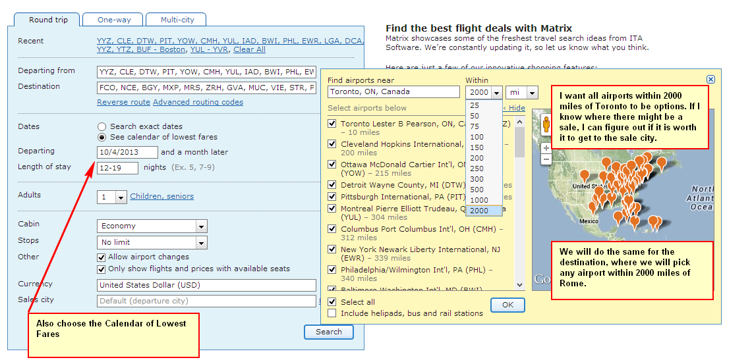Choose 1000 in the distance list
Viewport: 752px width, 364px height.
[x=484, y=200]
